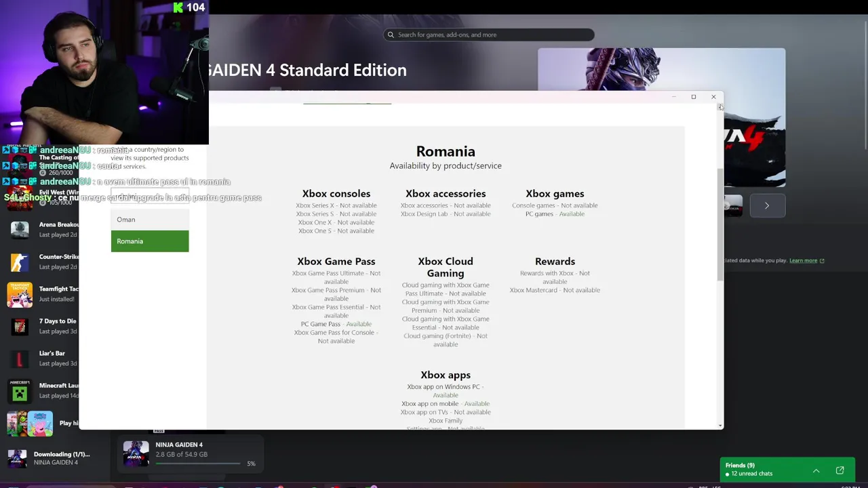This screenshot has width=868, height=488.
Task: Click 'Console games - Not available' text
Action: [x=555, y=205]
